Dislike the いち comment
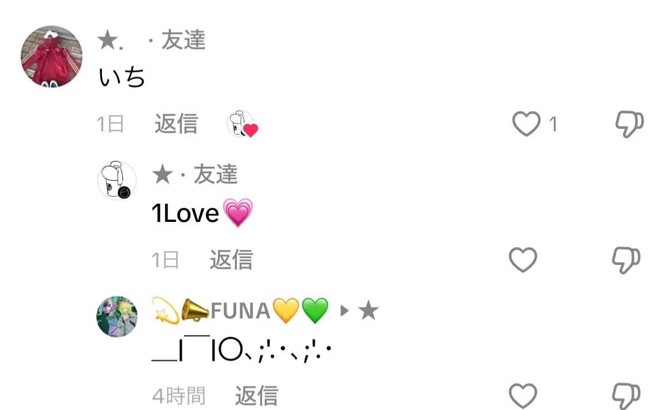This screenshot has height=410, width=671. [x=630, y=124]
